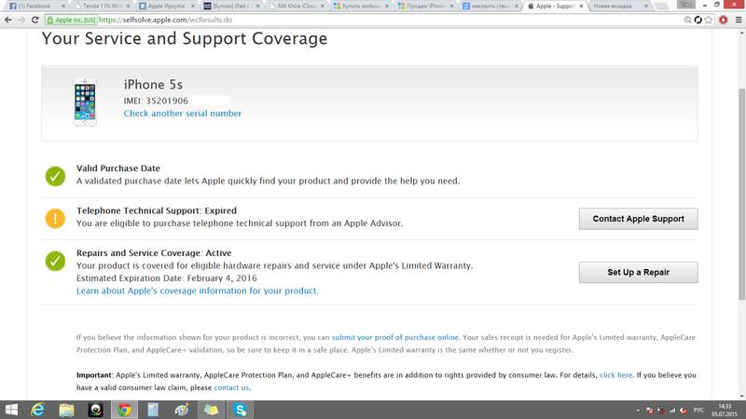Open Learn about Apple's coverage information link
The image size is (746, 419).
click(x=198, y=291)
